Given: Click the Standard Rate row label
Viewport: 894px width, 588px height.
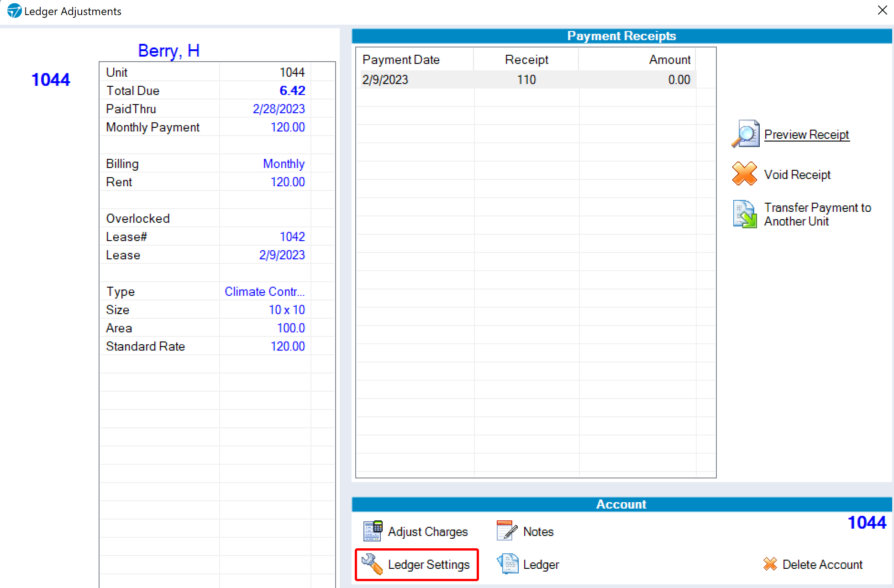Looking at the screenshot, I should coord(145,346).
